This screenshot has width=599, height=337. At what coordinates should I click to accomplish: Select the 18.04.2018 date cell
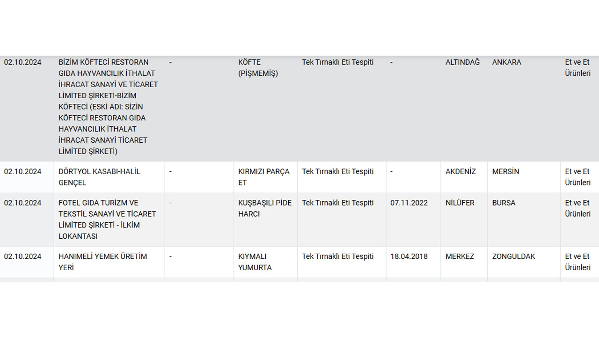(409, 256)
